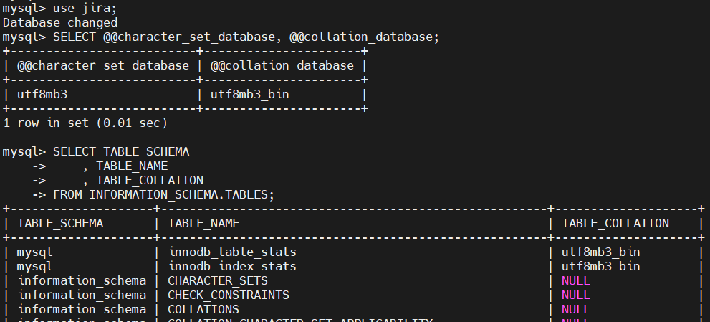Click the COLLATIONS table name row
Viewport: 710px width, 322px height.
click(x=203, y=309)
